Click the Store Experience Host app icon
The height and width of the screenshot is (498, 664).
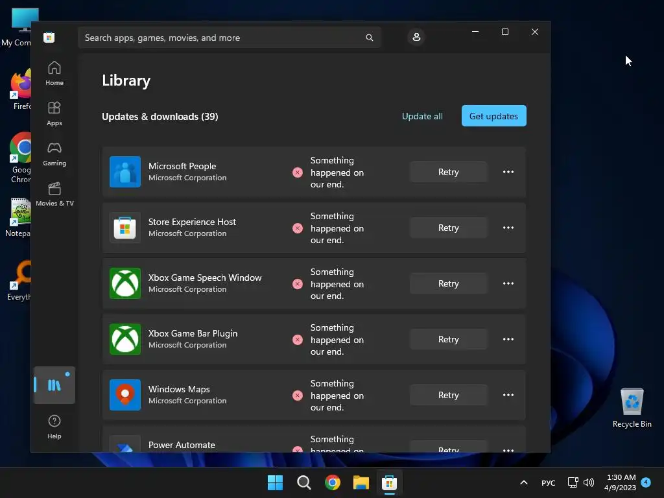tap(125, 228)
